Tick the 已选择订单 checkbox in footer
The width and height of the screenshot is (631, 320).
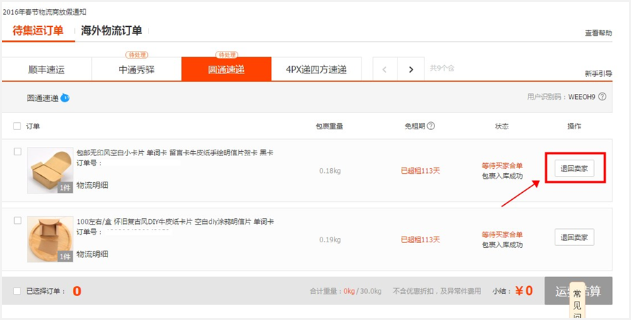(17, 291)
